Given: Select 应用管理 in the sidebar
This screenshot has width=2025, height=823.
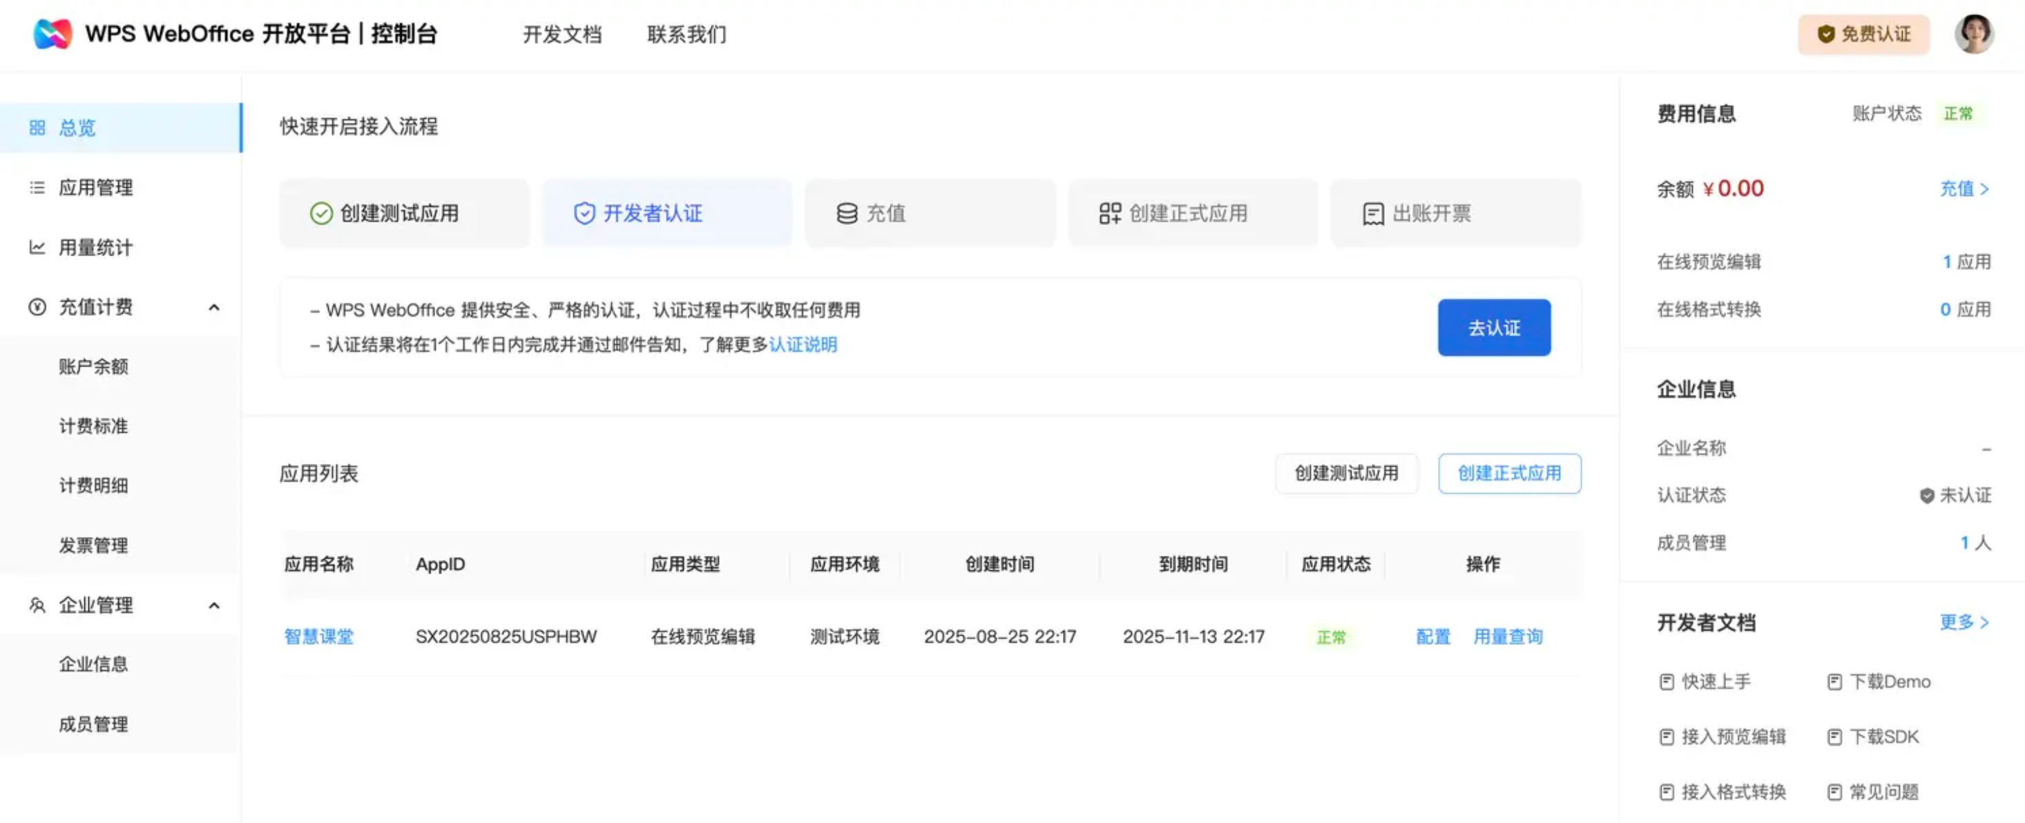Looking at the screenshot, I should [96, 188].
